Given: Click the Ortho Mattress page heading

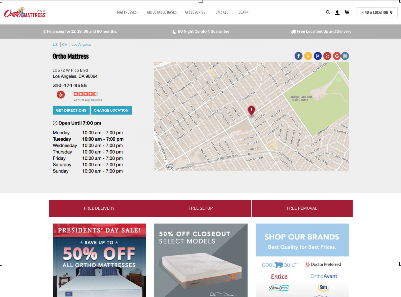Looking at the screenshot, I should tap(71, 56).
